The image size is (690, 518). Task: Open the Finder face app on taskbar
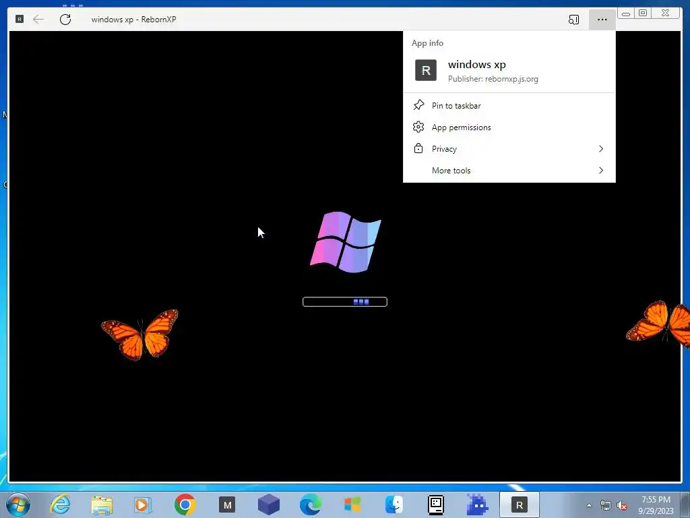[394, 505]
